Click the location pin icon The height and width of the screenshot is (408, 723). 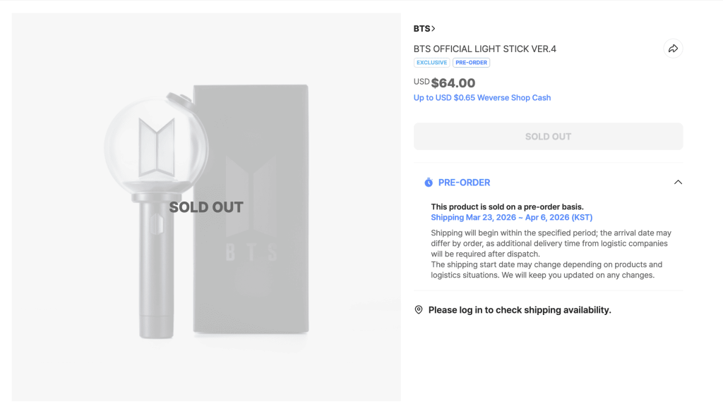click(419, 310)
